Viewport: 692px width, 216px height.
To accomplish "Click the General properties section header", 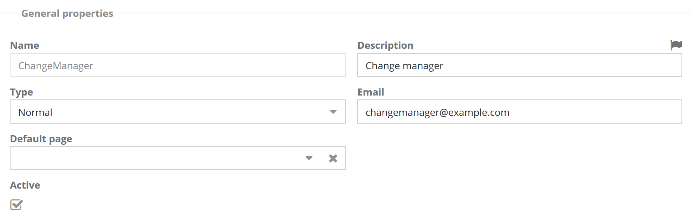I will [67, 13].
